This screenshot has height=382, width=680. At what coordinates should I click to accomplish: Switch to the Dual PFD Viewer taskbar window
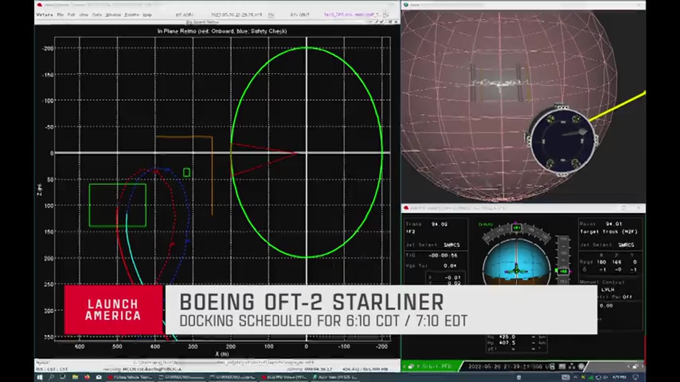[284, 377]
